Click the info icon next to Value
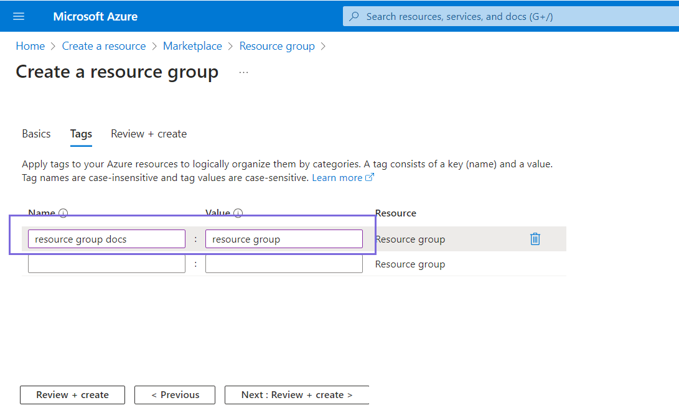The width and height of the screenshot is (679, 413). pos(238,213)
